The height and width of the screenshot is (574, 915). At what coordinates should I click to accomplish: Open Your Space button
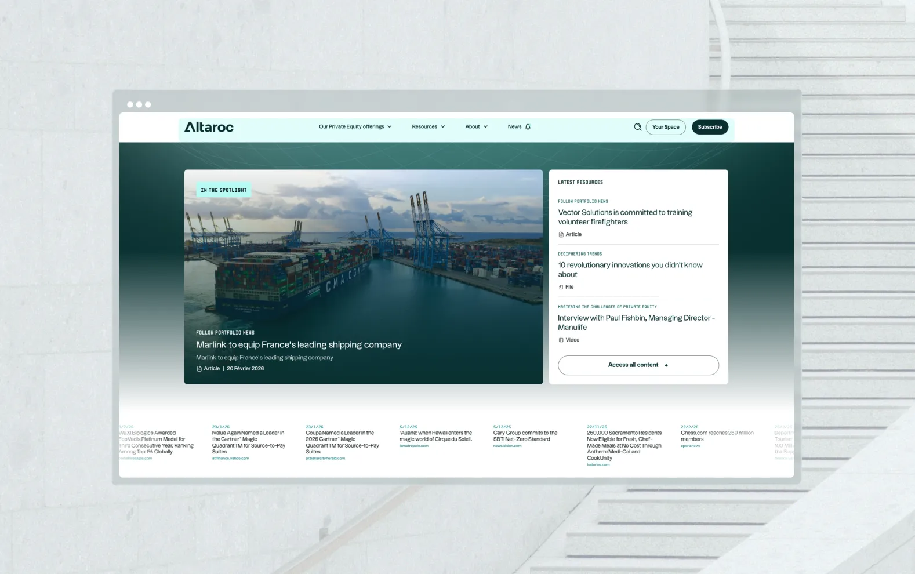point(666,127)
